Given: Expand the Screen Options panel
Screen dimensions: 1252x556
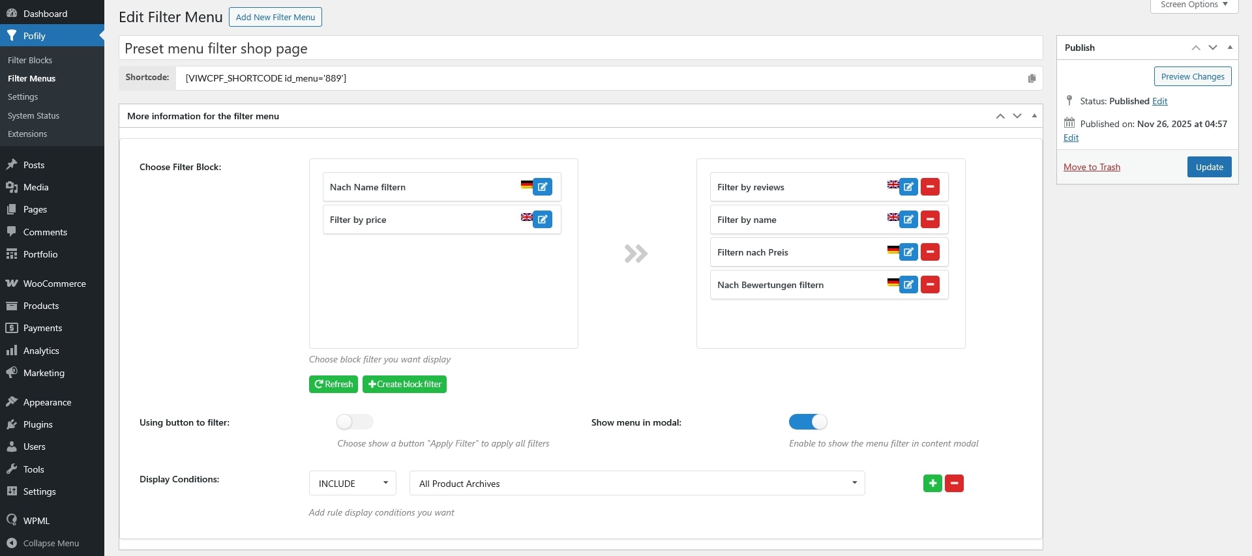Looking at the screenshot, I should pyautogui.click(x=1194, y=5).
